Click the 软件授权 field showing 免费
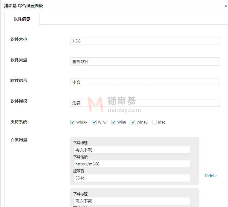The image size is (228, 207). (145, 103)
